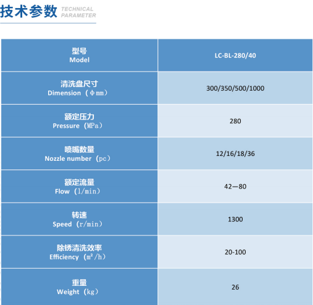Select the 300/350/500/1000 dimension value
The width and height of the screenshot is (313, 305).
point(235,88)
